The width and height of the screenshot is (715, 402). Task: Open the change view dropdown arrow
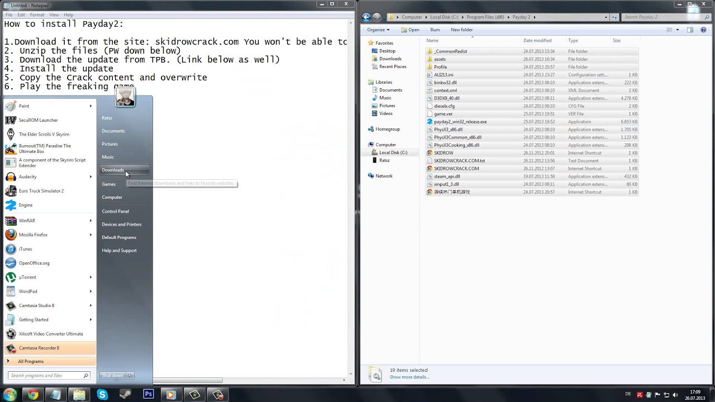tap(677, 30)
